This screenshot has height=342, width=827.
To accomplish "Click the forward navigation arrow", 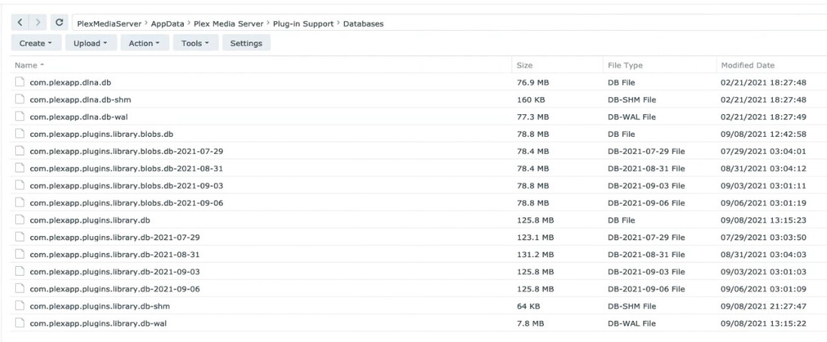I will (38, 23).
